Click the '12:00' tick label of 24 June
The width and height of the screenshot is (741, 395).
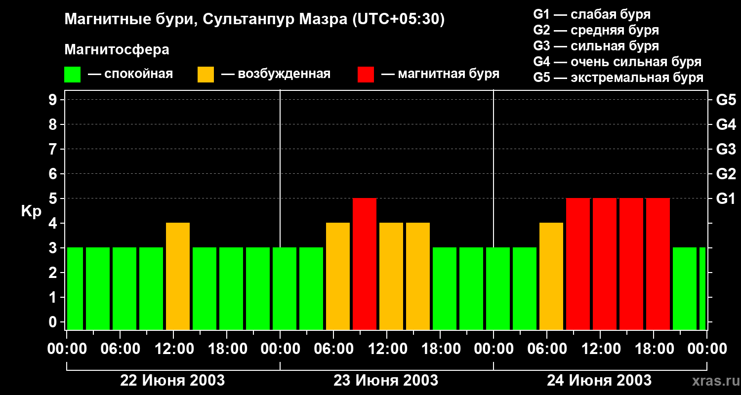[600, 349]
